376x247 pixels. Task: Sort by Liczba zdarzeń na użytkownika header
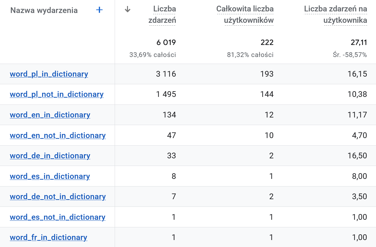click(x=335, y=15)
